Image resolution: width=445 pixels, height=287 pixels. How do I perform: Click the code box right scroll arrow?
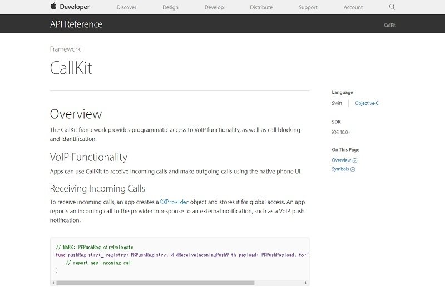pos(306,283)
